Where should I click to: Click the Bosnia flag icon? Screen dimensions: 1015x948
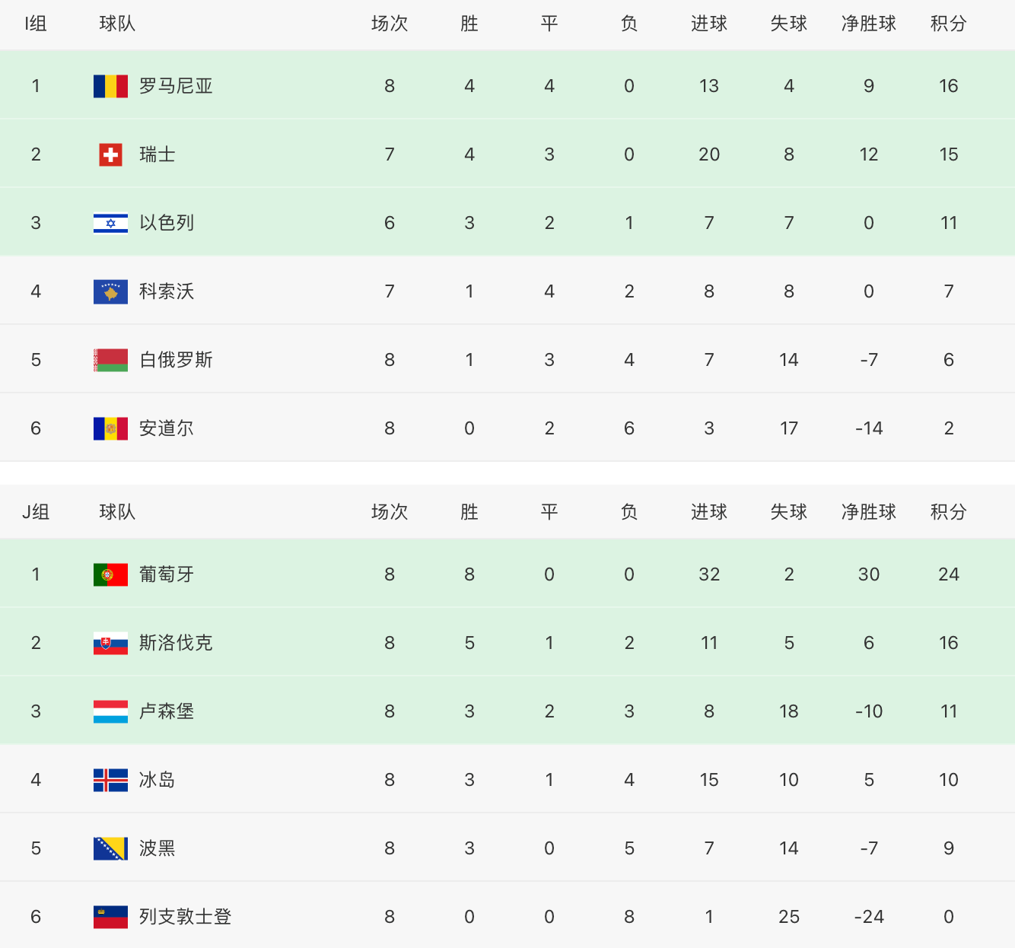[x=110, y=848]
